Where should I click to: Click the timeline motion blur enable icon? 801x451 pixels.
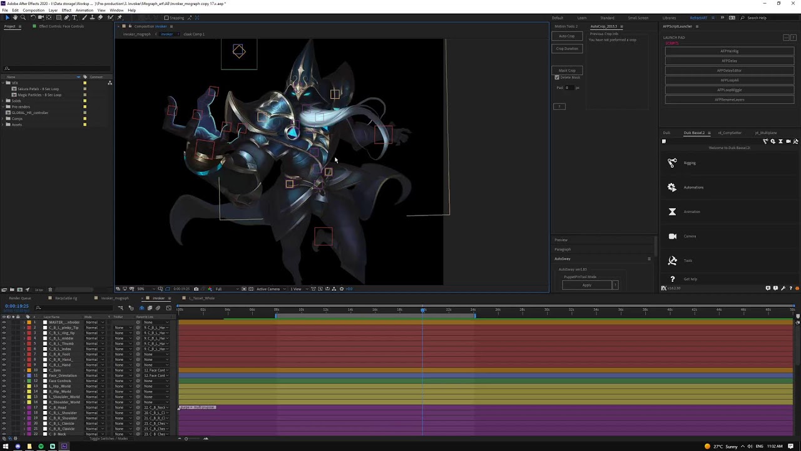click(158, 308)
